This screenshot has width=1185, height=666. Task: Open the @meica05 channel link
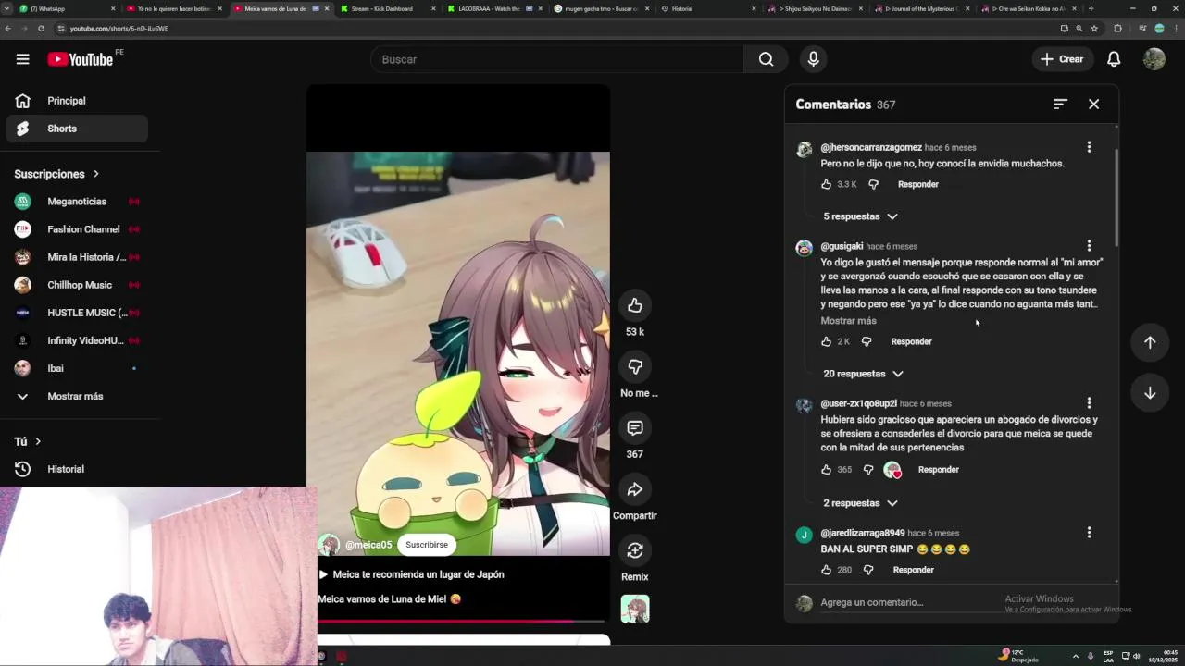pos(368,546)
